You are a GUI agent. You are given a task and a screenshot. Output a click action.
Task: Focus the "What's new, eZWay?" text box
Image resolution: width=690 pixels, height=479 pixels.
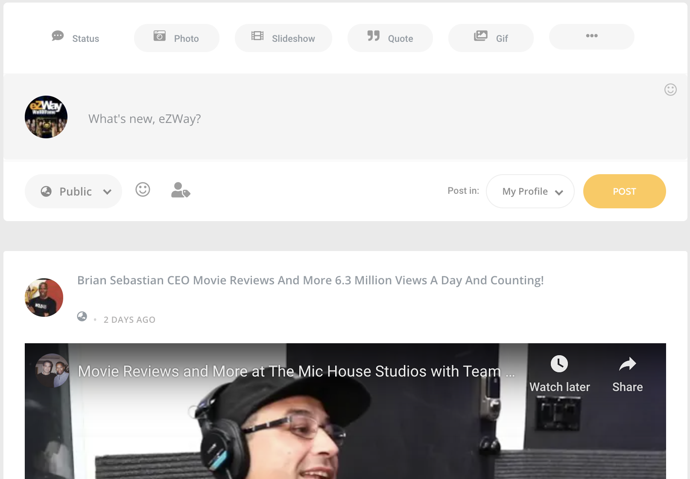click(342, 119)
